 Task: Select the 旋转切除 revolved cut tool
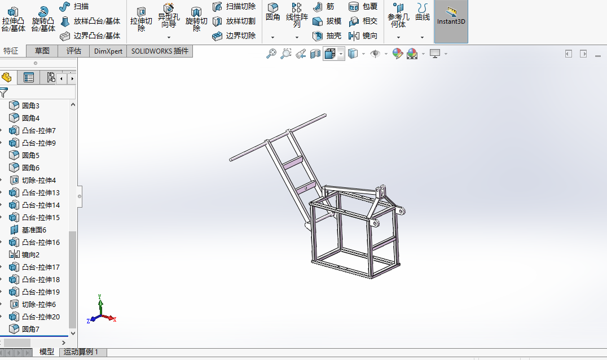coord(196,19)
